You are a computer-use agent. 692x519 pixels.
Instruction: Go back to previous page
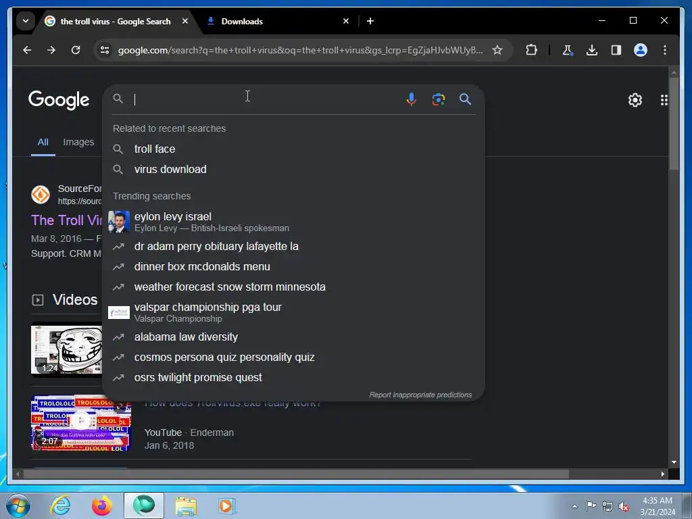pos(27,50)
